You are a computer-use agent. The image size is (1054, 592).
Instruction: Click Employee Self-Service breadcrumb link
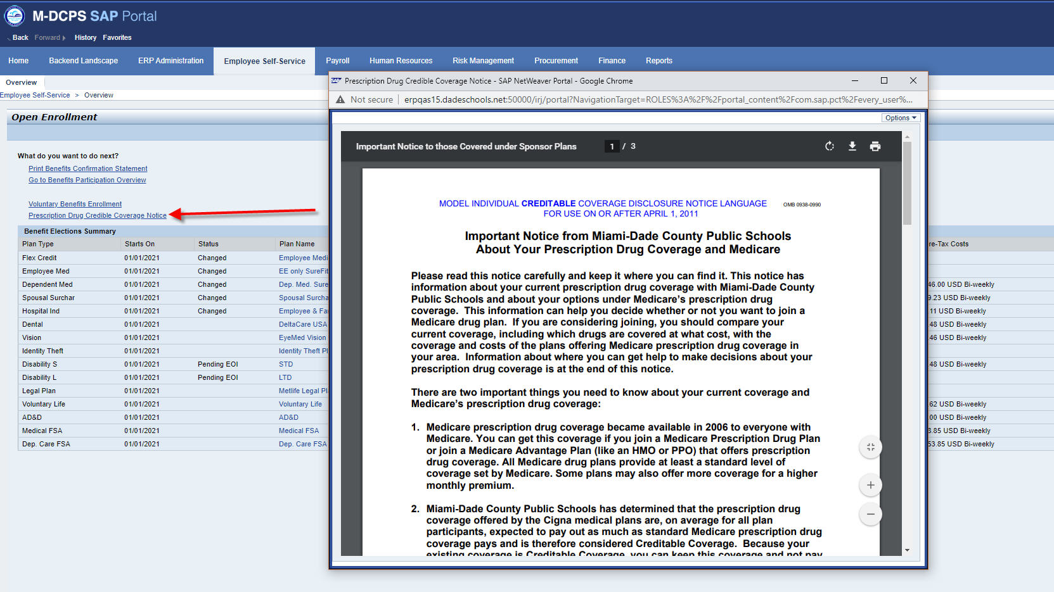pyautogui.click(x=35, y=95)
